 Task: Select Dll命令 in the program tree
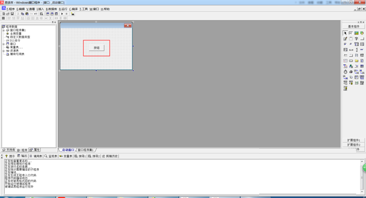[x=15, y=41]
